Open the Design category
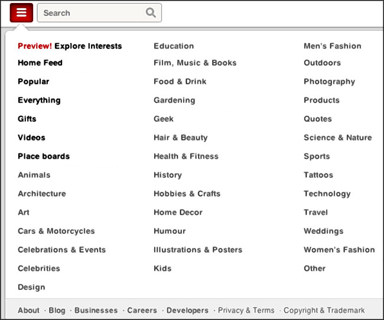 (x=31, y=287)
